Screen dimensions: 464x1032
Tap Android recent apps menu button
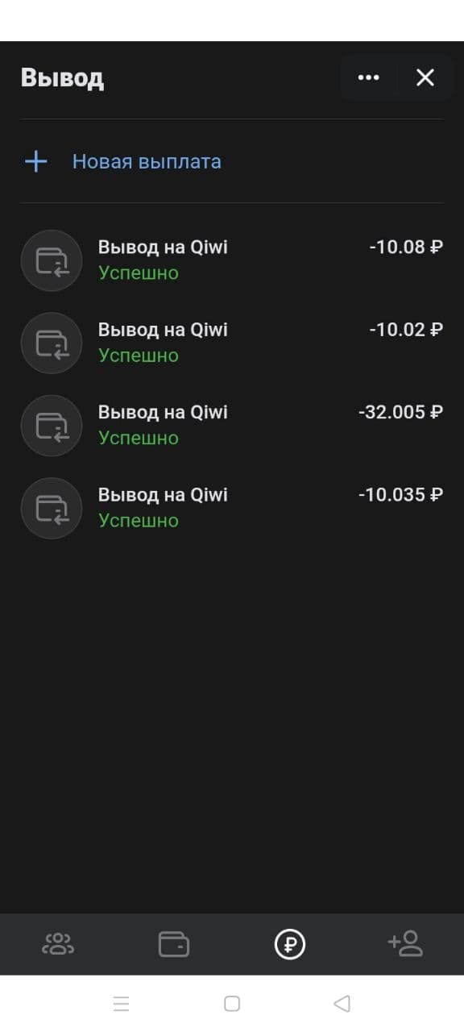pyautogui.click(x=122, y=1004)
